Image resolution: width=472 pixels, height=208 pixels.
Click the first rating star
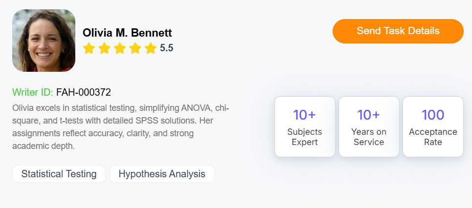(x=89, y=48)
